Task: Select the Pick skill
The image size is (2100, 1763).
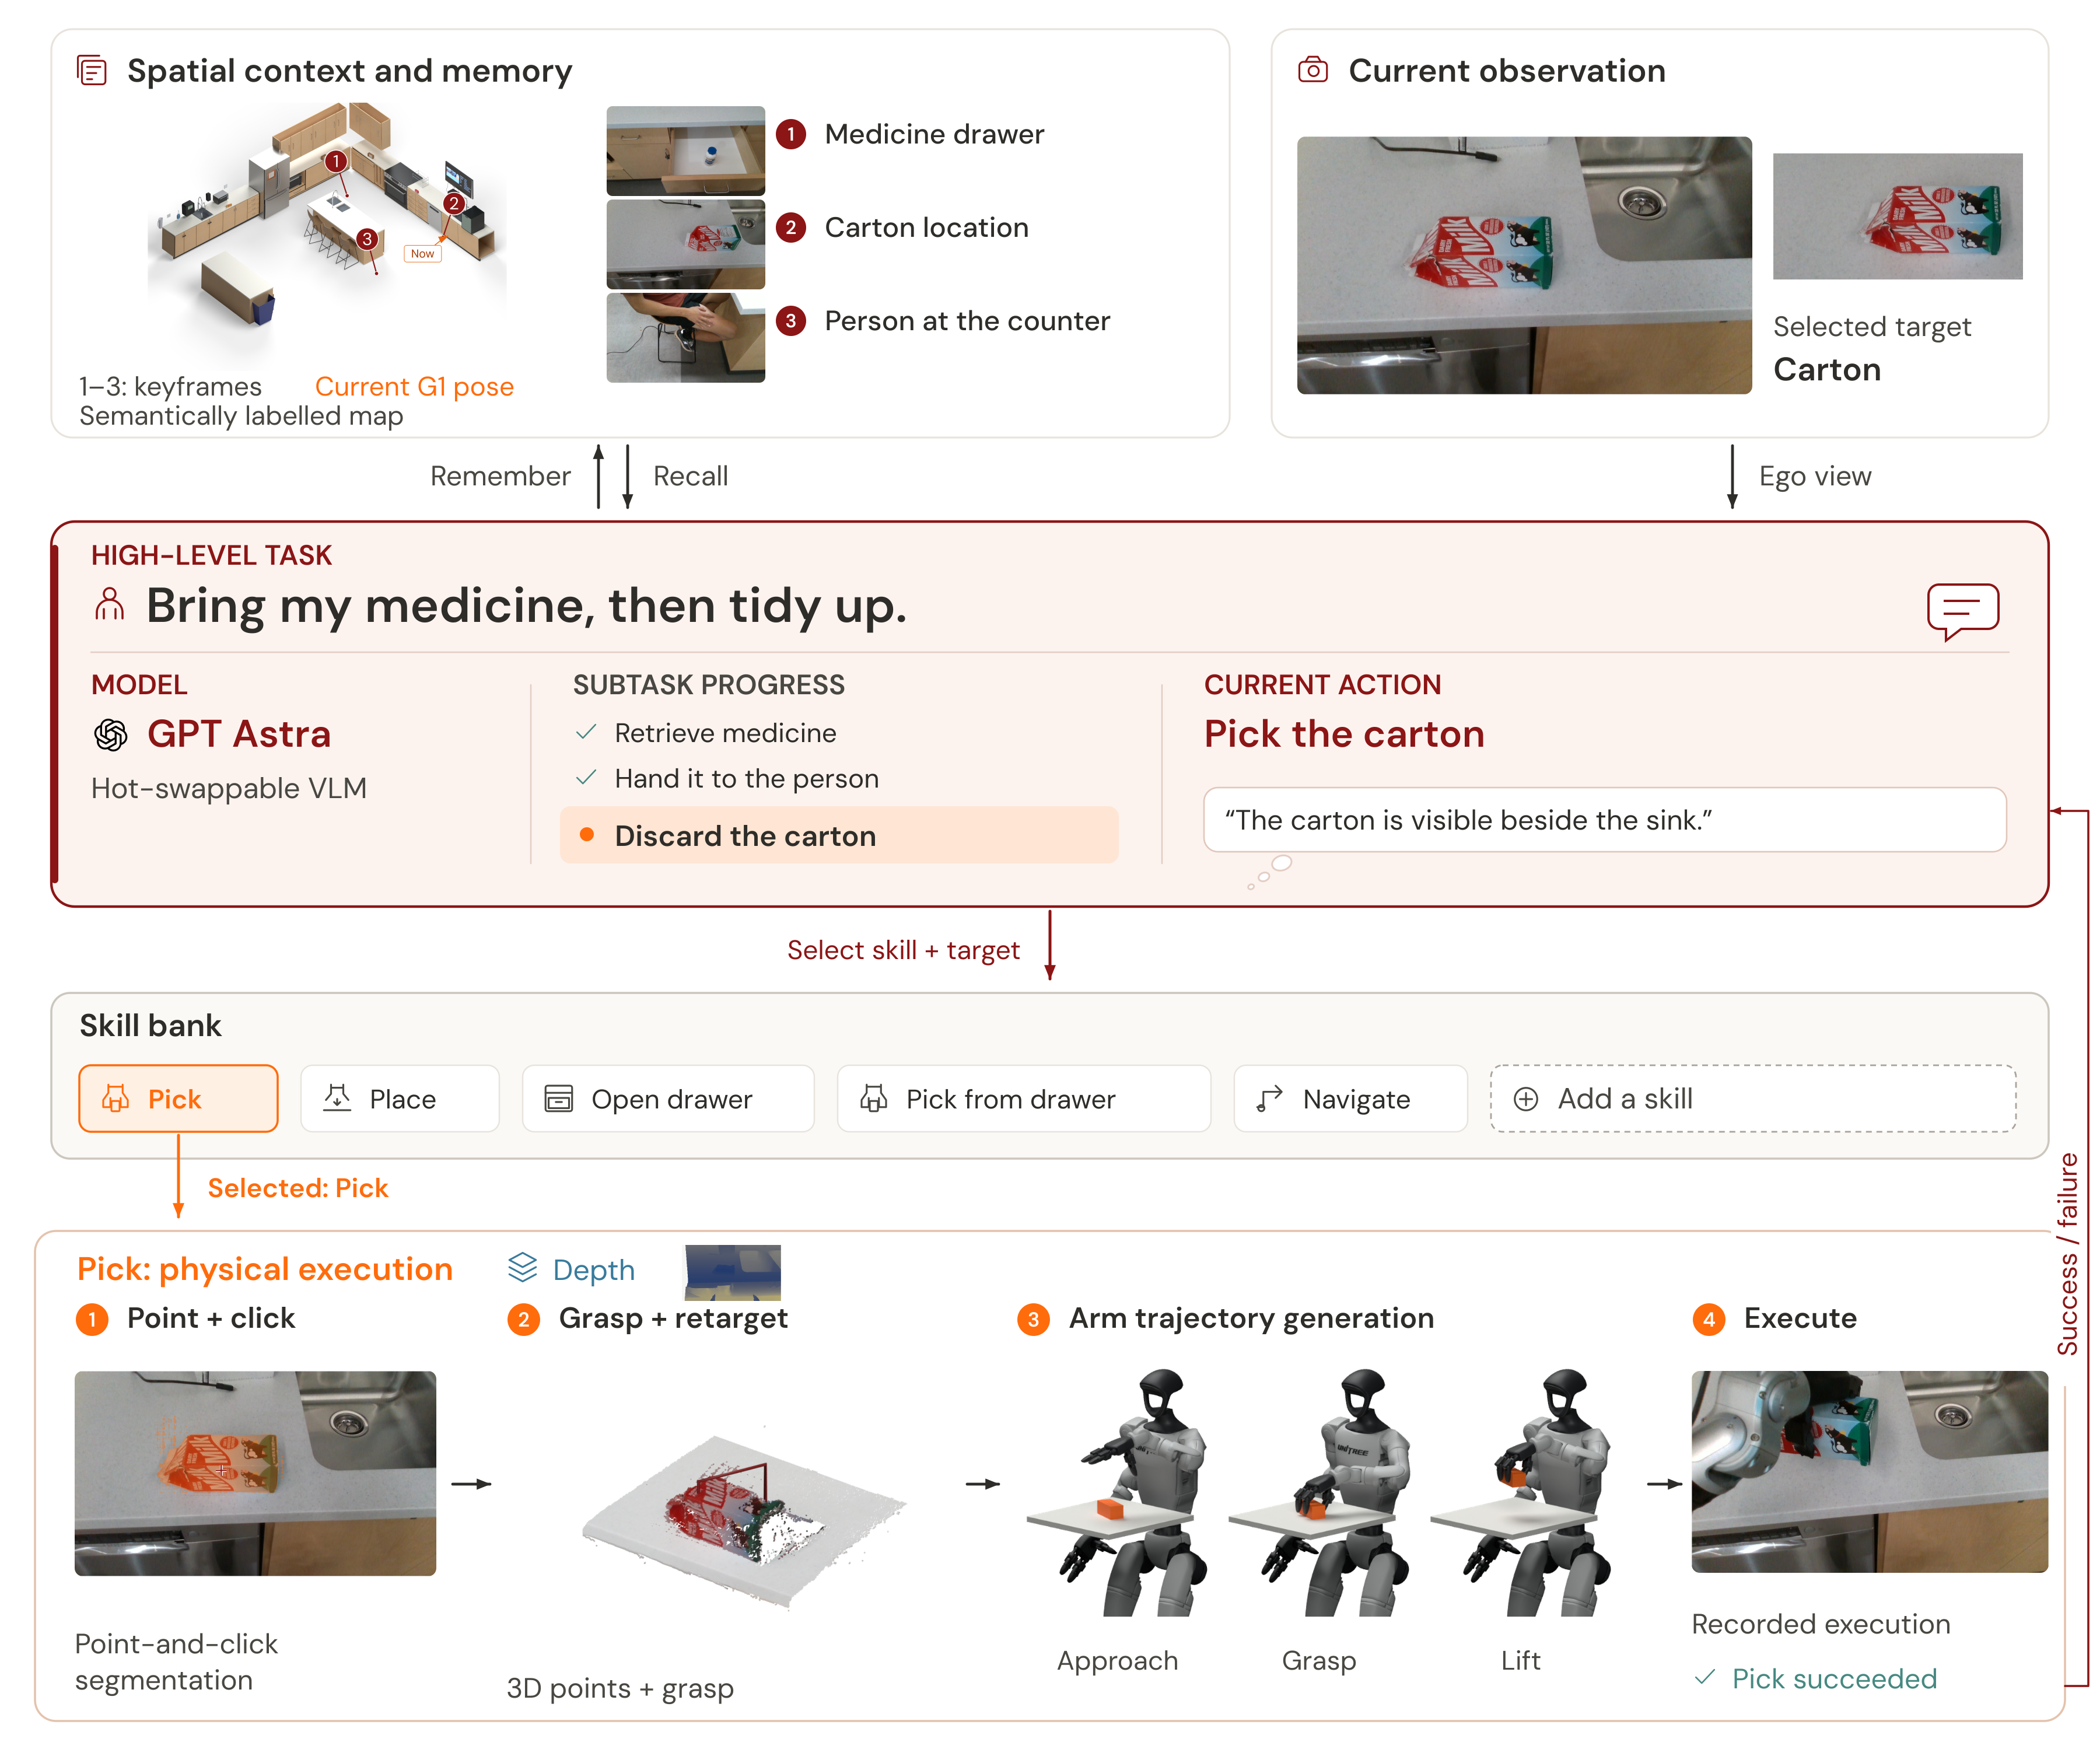Action: (178, 1098)
